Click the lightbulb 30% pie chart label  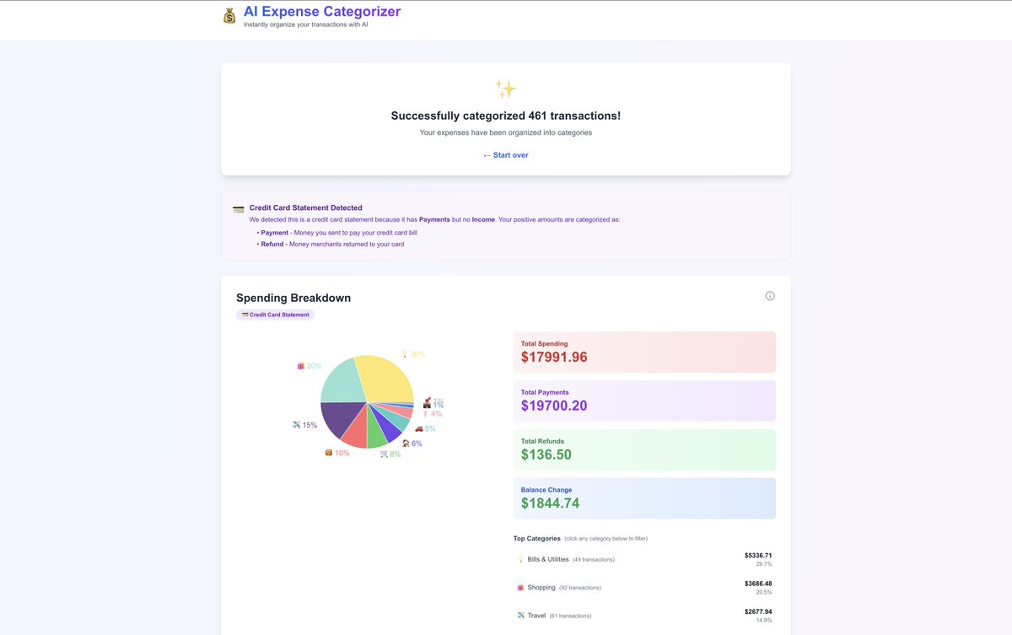(x=412, y=354)
